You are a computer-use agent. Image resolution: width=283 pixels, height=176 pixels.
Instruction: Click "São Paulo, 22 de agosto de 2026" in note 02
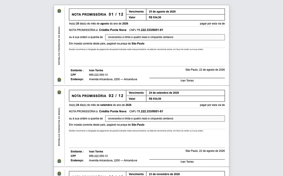click(x=205, y=151)
